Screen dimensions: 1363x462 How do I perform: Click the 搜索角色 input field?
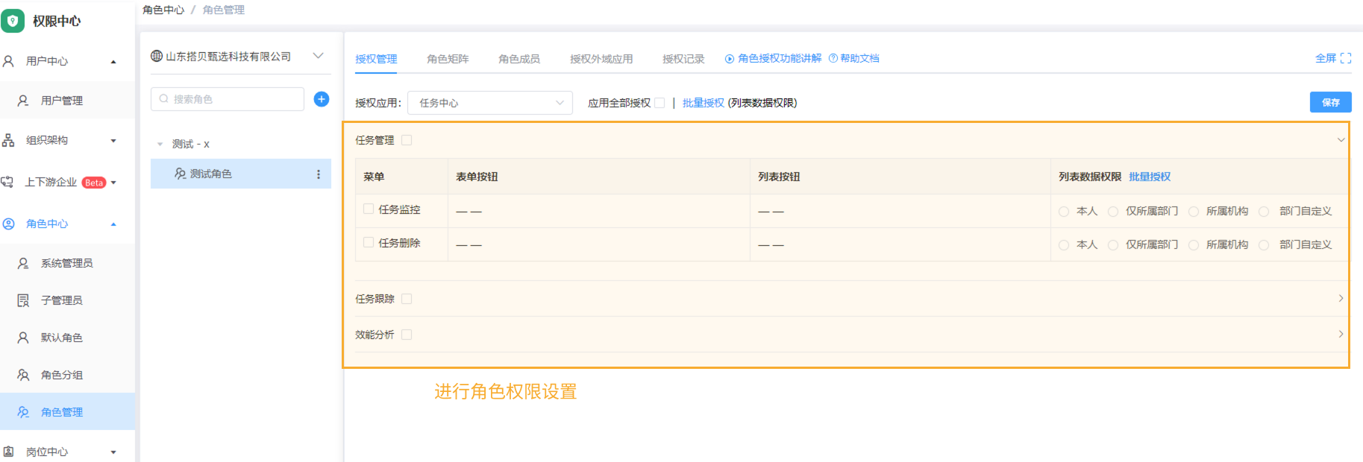pyautogui.click(x=228, y=99)
